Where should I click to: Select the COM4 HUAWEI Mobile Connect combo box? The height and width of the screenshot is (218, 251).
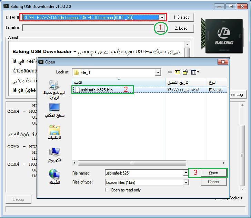tap(94, 17)
